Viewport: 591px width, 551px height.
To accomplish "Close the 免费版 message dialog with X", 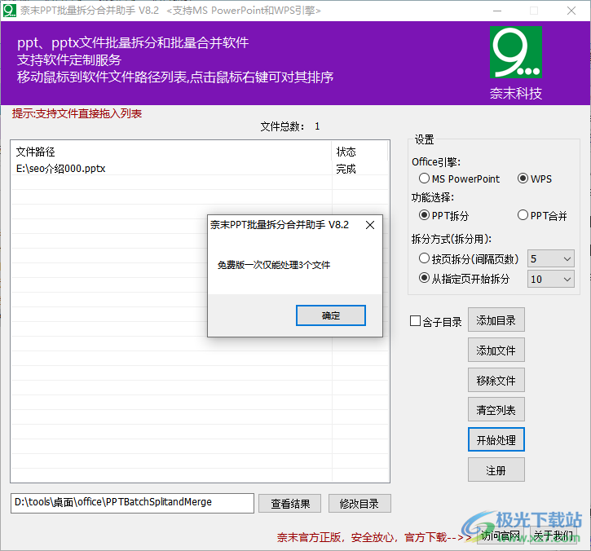I will click(370, 225).
